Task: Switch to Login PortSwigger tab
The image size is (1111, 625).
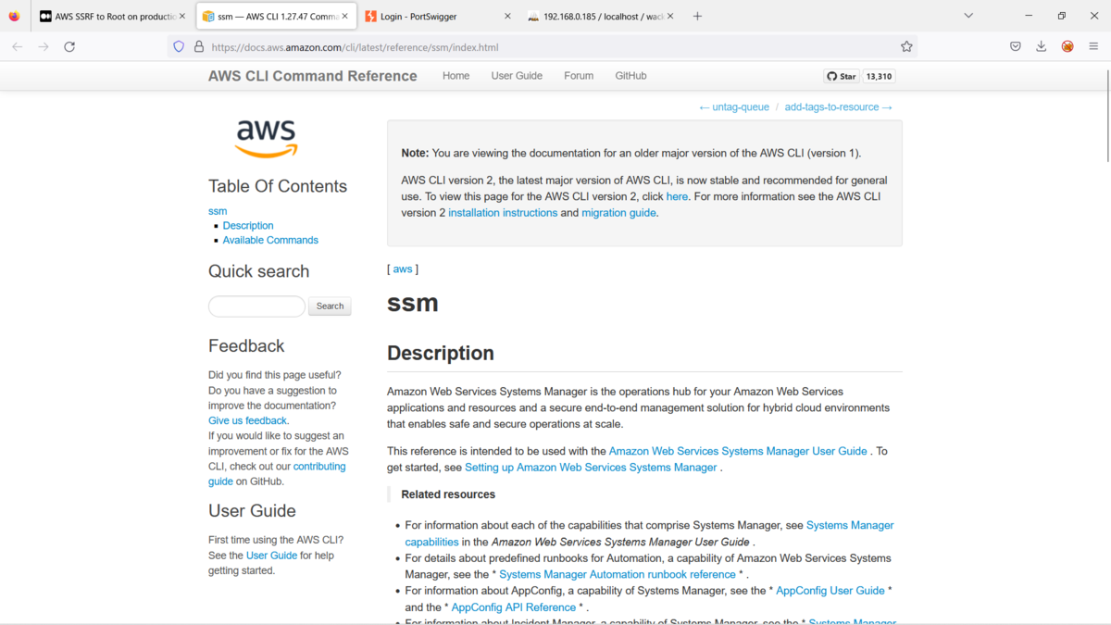Action: (x=438, y=16)
